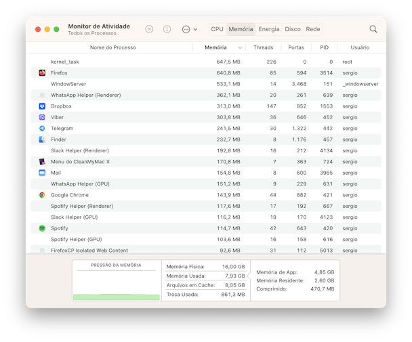Select the Slack Helper (Renderer) process
The height and width of the screenshot is (342, 412).
pos(79,150)
